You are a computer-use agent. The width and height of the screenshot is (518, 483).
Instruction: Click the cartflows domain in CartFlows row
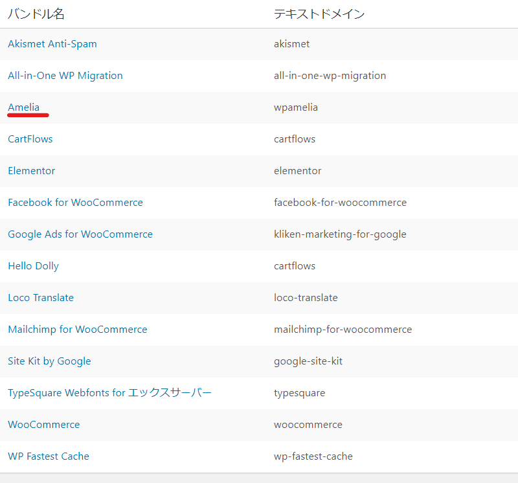[x=295, y=139]
